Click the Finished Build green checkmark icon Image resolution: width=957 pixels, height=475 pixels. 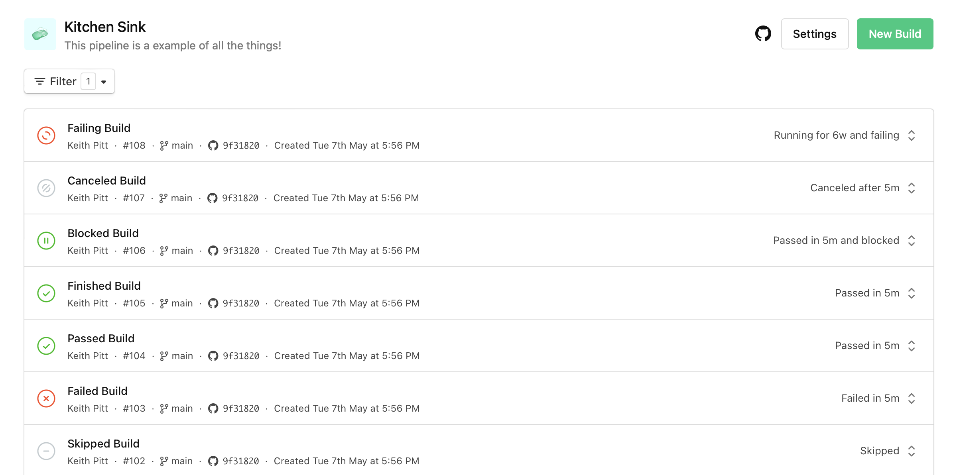pyautogui.click(x=46, y=293)
